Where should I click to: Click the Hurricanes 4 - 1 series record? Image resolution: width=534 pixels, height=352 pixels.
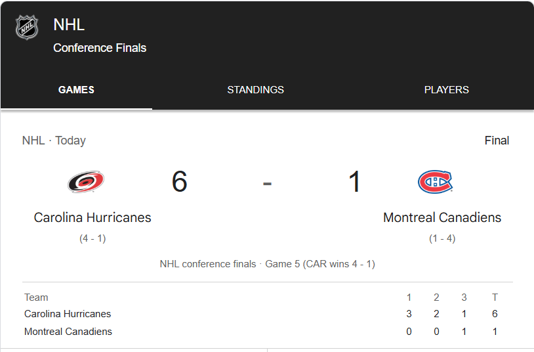(x=92, y=238)
